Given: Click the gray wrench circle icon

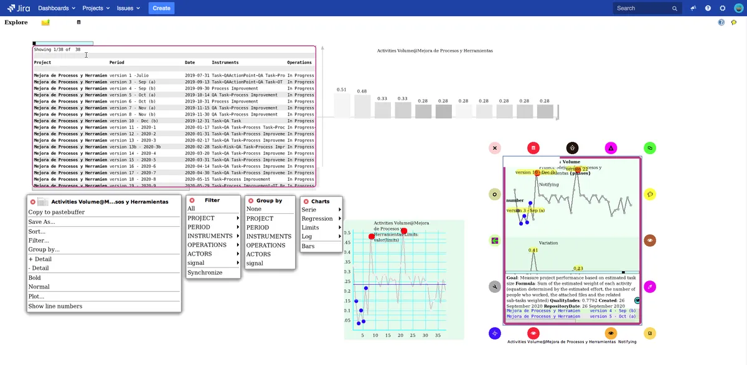Looking at the screenshot, I should [x=495, y=287].
